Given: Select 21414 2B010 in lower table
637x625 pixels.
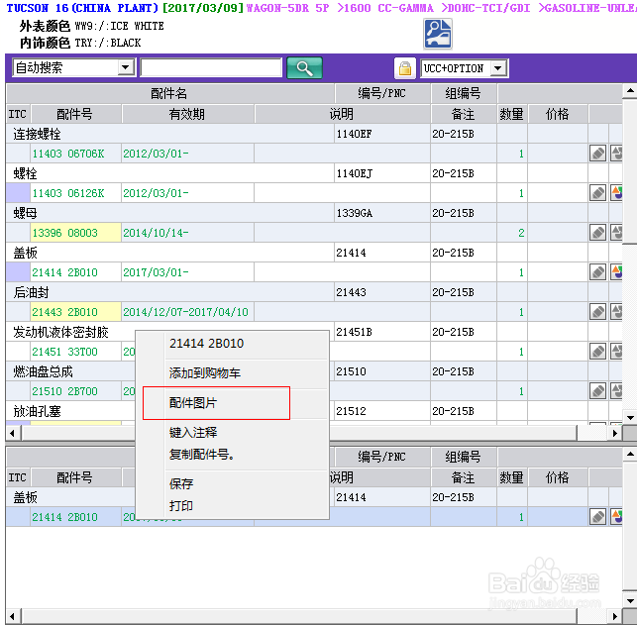Looking at the screenshot, I should (x=65, y=517).
